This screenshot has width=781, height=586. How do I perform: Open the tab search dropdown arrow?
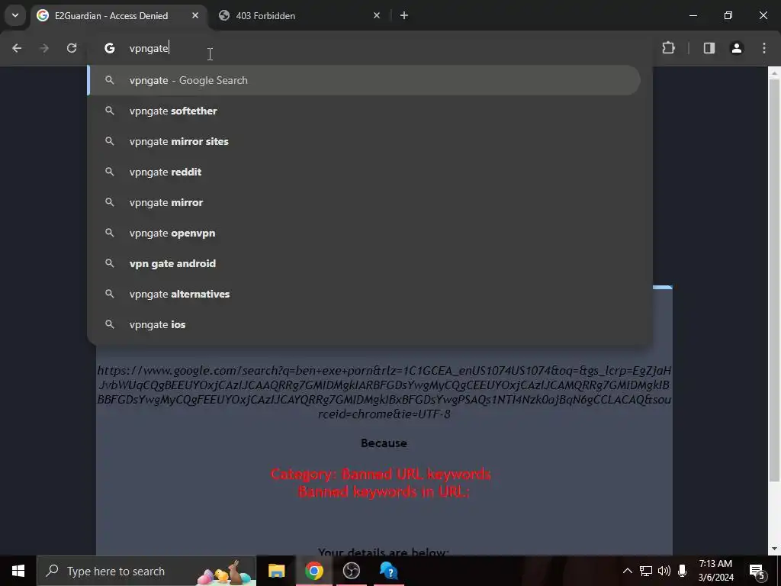[x=15, y=15]
